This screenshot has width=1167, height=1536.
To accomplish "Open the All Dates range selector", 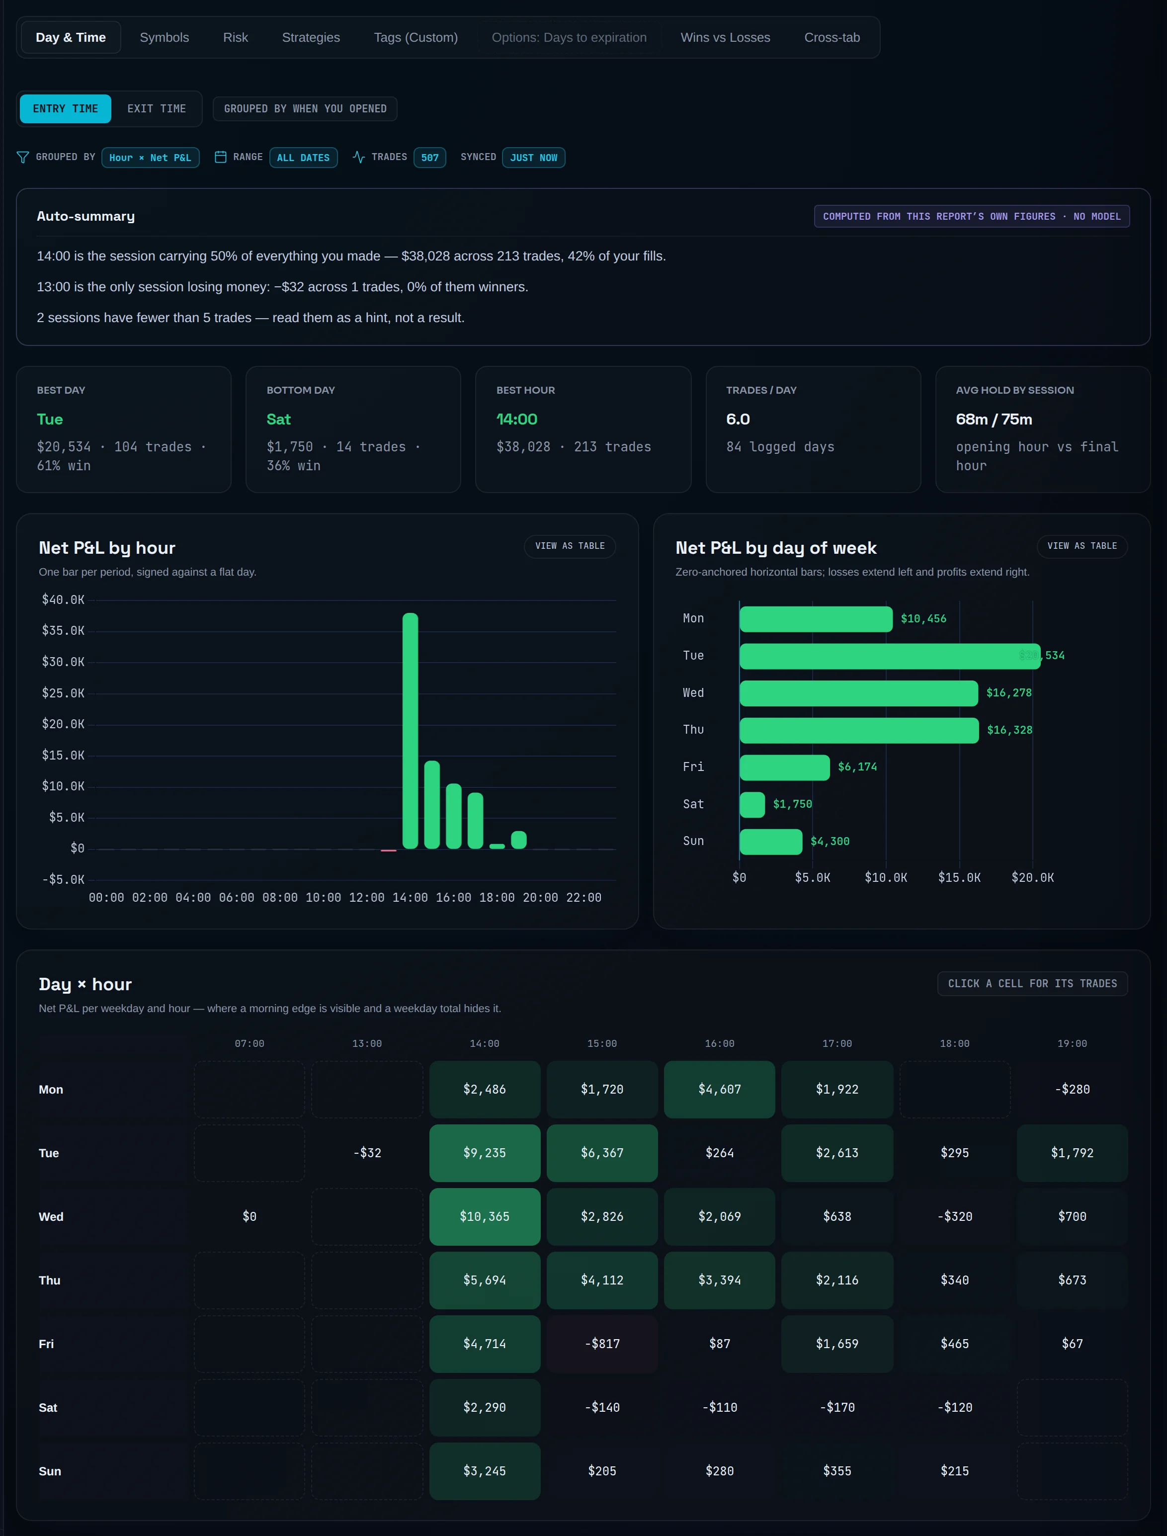I will coord(303,158).
